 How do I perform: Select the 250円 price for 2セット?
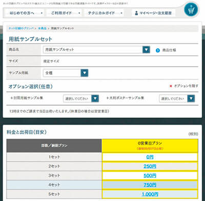click(x=150, y=166)
